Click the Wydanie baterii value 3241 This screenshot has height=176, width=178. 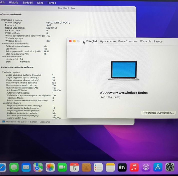click(49, 41)
